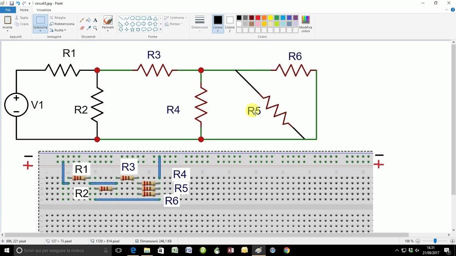This screenshot has width=456, height=256.
Task: Activate the Text tool (A)
Action: point(95,20)
